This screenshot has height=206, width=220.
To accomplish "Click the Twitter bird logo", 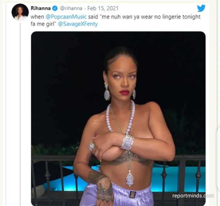I will pyautogui.click(x=201, y=8).
